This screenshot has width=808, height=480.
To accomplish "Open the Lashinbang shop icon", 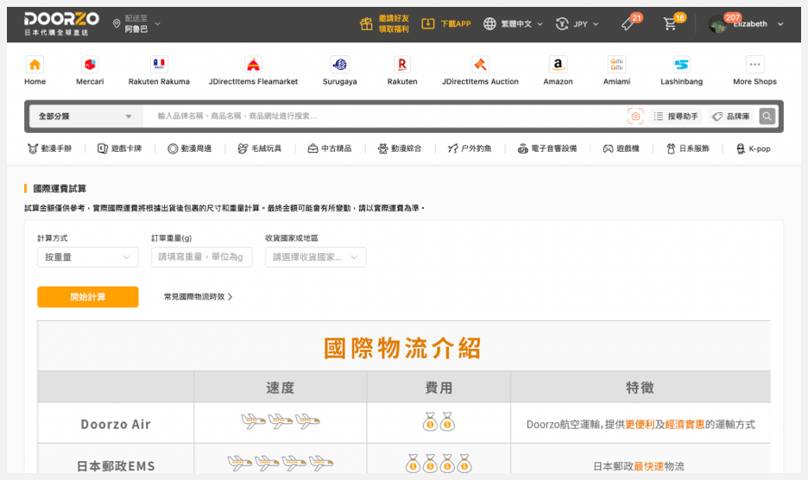I will pyautogui.click(x=681, y=65).
